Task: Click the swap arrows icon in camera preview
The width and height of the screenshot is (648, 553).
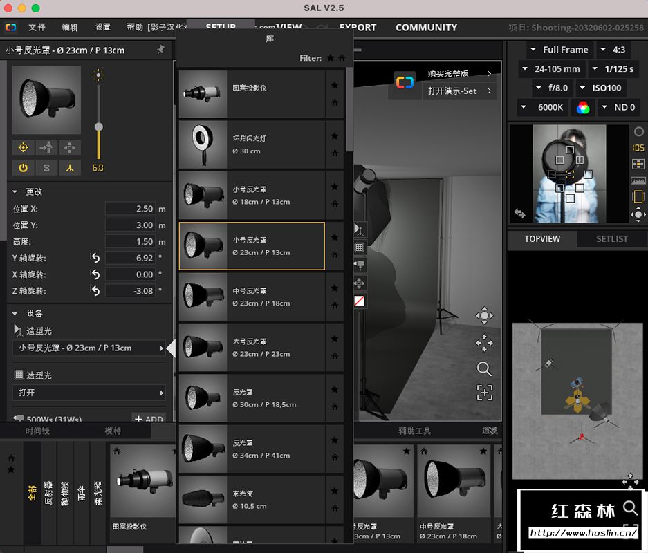Action: pyautogui.click(x=519, y=214)
